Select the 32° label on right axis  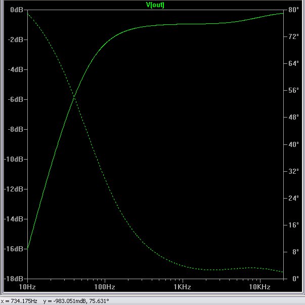tap(293, 171)
